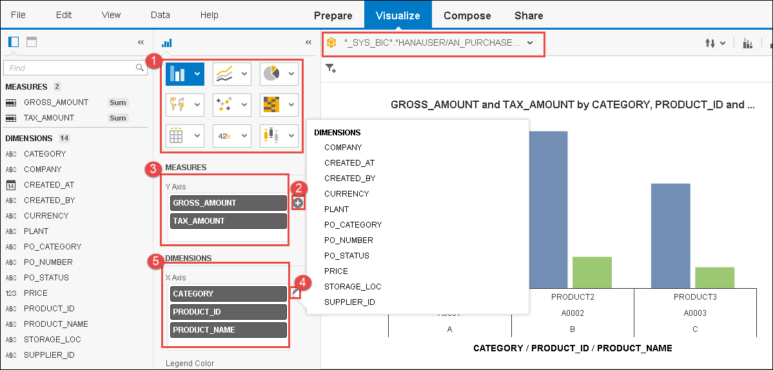The height and width of the screenshot is (370, 773).
Task: Expand the numeric point 42k chart dropdown
Action: [x=244, y=136]
